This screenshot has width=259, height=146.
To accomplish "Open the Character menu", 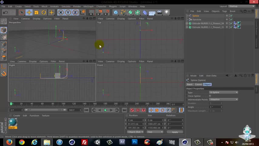I will pos(101,6).
